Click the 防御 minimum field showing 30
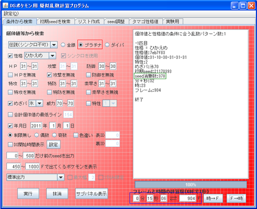 point(102,66)
